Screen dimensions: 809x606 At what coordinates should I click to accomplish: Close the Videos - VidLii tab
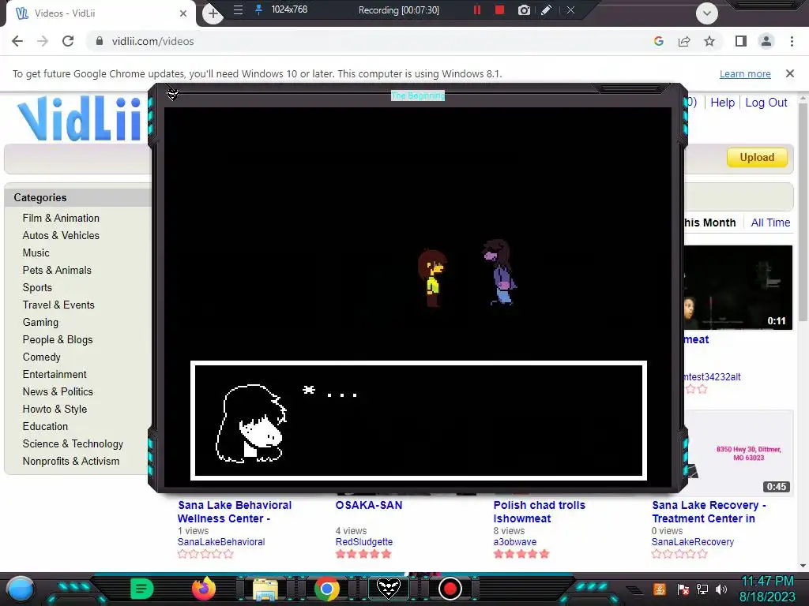(183, 13)
